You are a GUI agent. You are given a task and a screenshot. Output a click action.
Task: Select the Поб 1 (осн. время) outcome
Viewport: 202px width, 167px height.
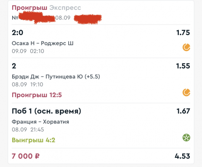pyautogui.click(x=46, y=111)
